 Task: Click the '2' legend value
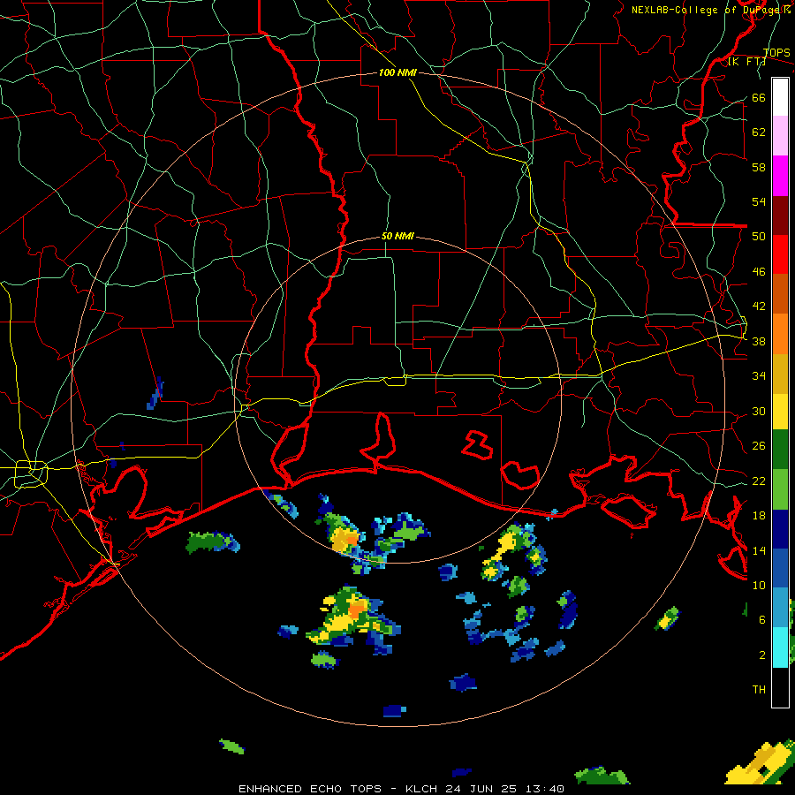[761, 655]
